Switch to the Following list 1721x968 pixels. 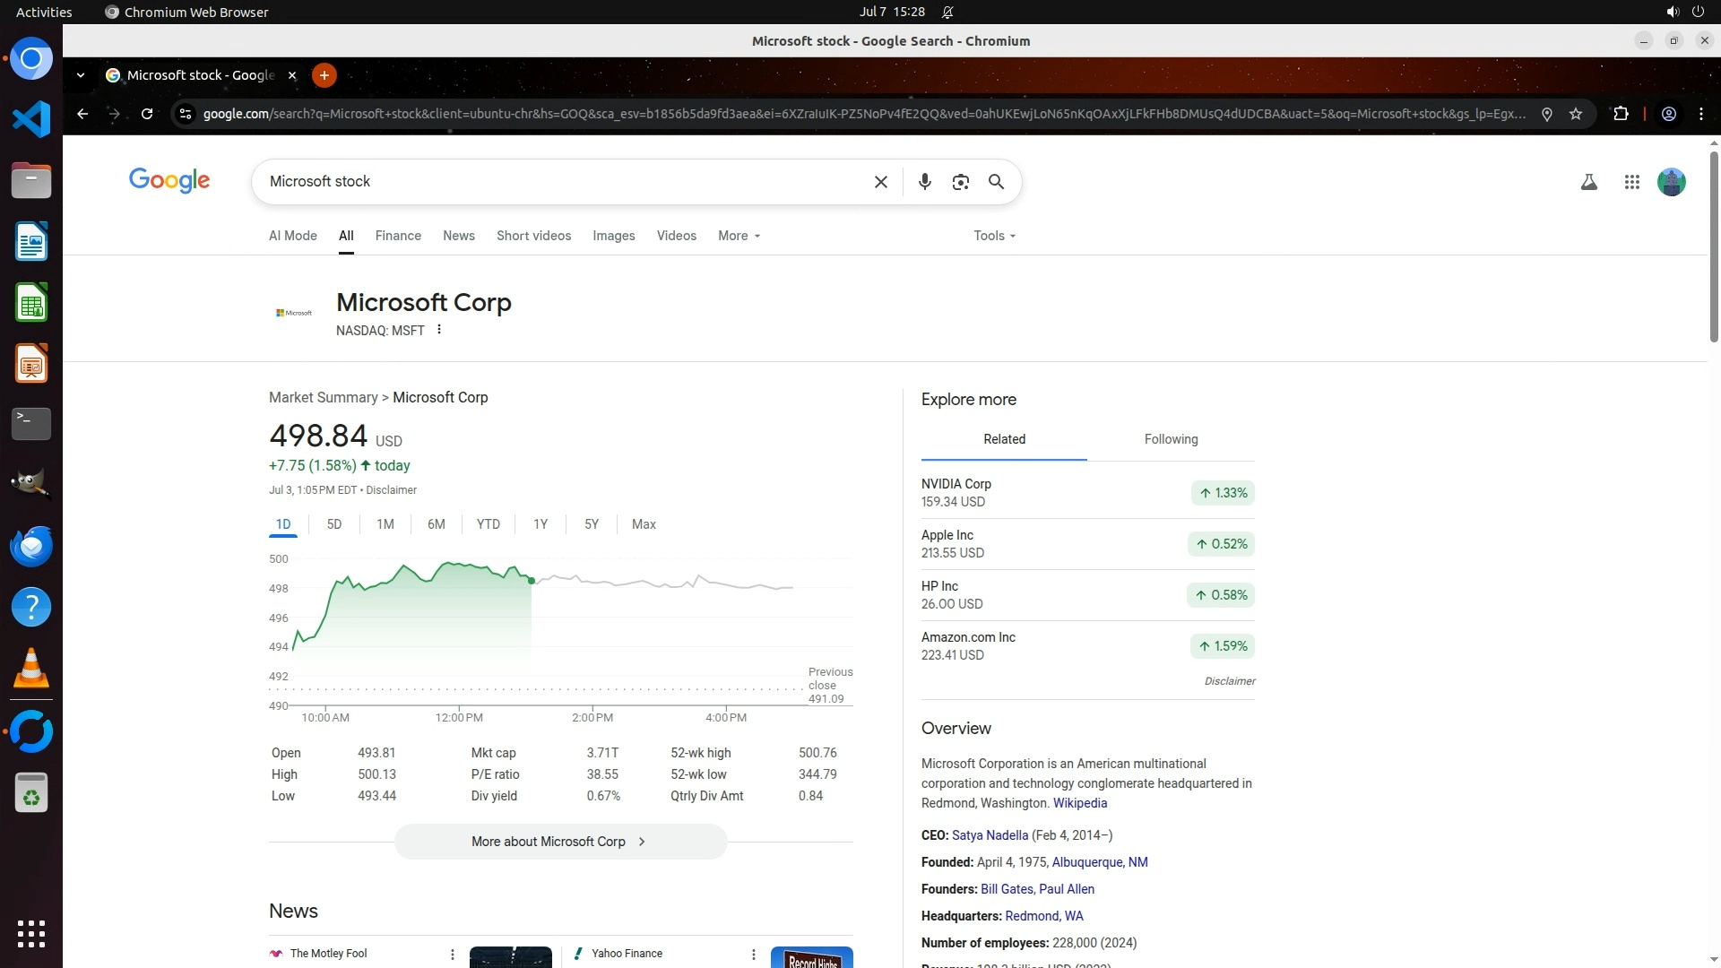point(1171,439)
